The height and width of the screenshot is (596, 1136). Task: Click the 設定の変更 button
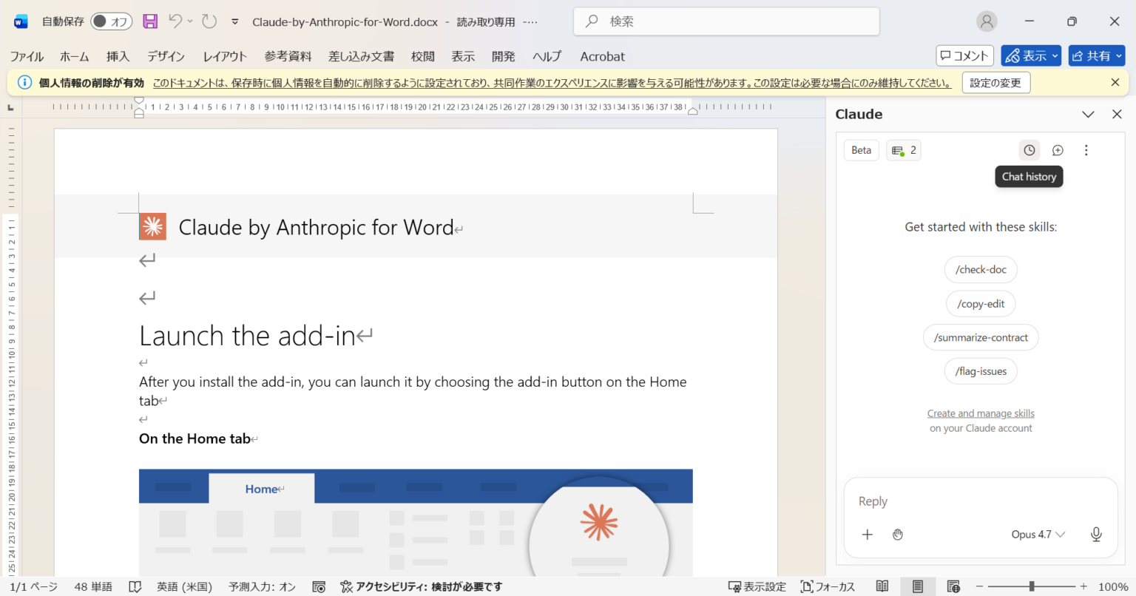coord(995,83)
